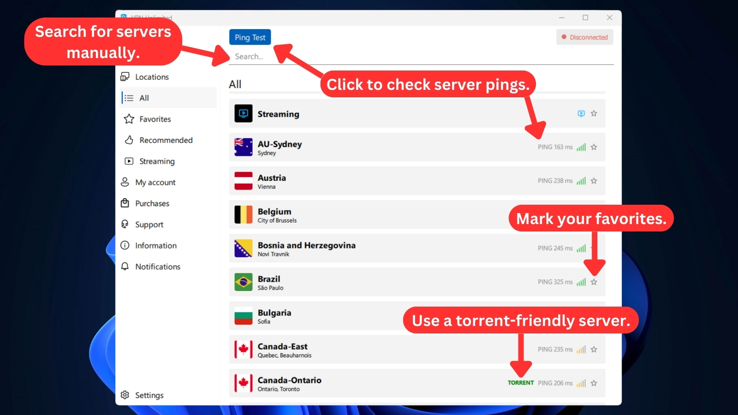Image resolution: width=738 pixels, height=415 pixels.
Task: Star the Canada-Ontario server
Action: click(x=594, y=383)
